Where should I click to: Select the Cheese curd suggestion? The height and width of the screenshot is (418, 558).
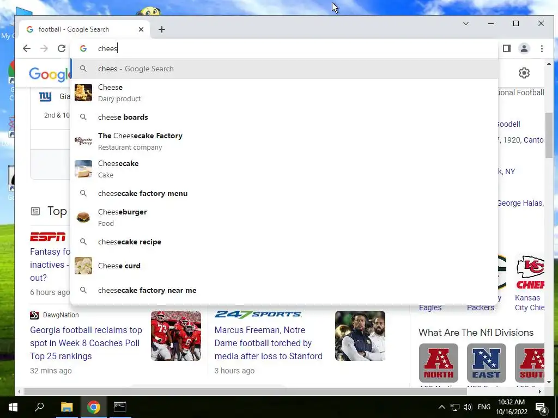pos(284,266)
